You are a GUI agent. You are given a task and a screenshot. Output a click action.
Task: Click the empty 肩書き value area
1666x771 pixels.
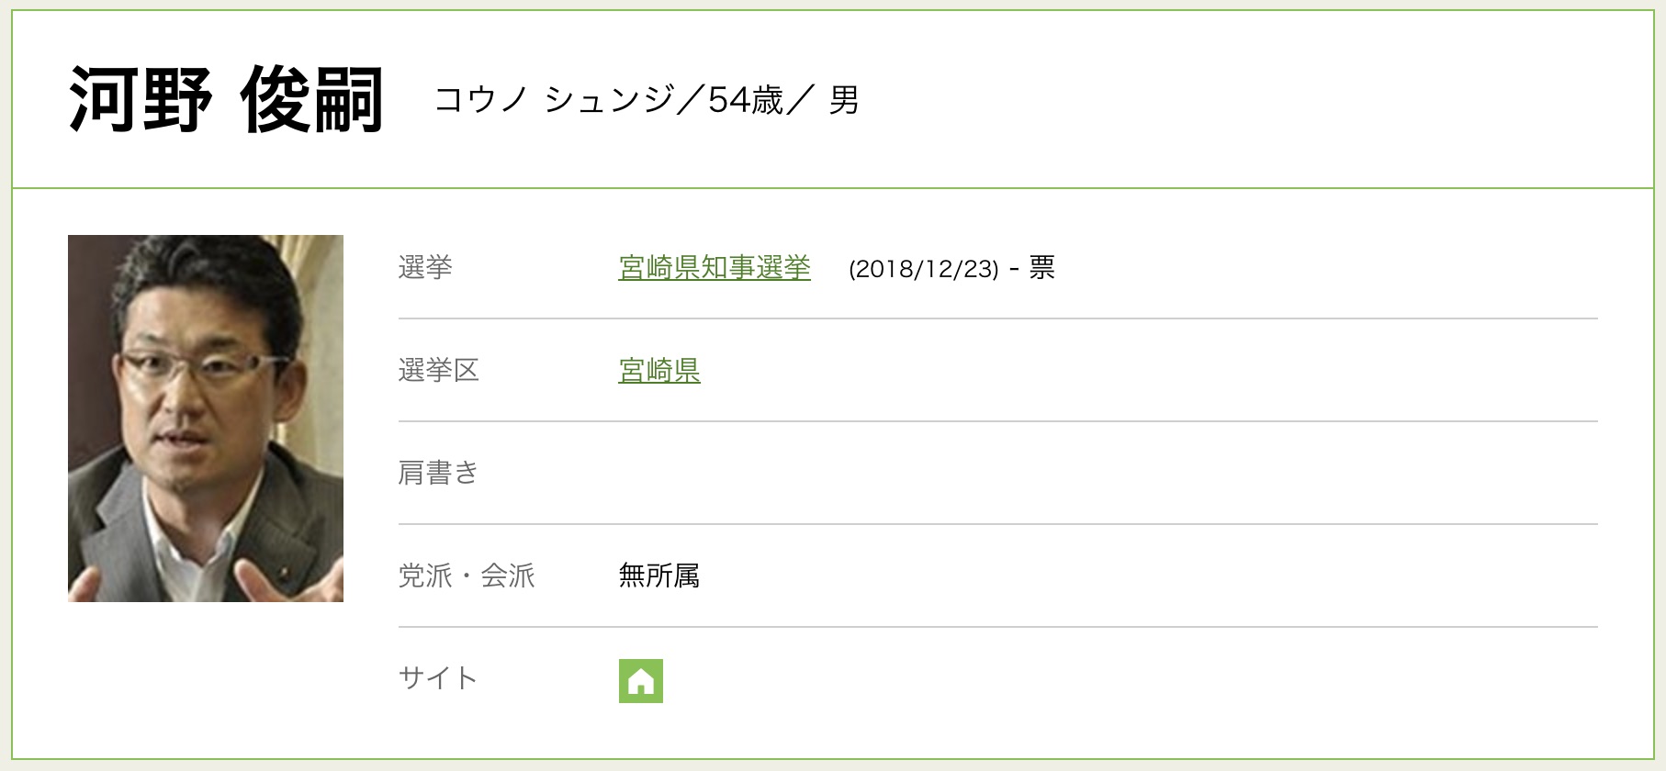pos(1108,474)
